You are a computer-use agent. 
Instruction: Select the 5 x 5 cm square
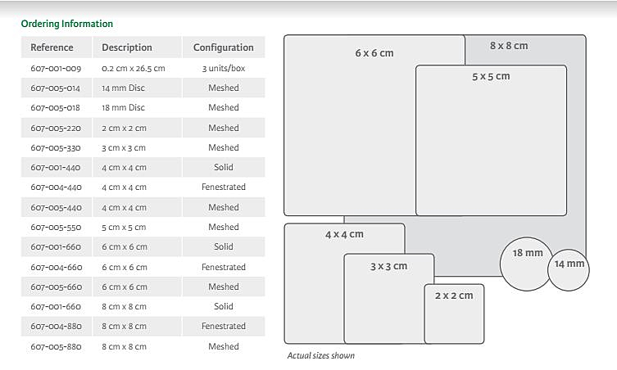coord(491,140)
